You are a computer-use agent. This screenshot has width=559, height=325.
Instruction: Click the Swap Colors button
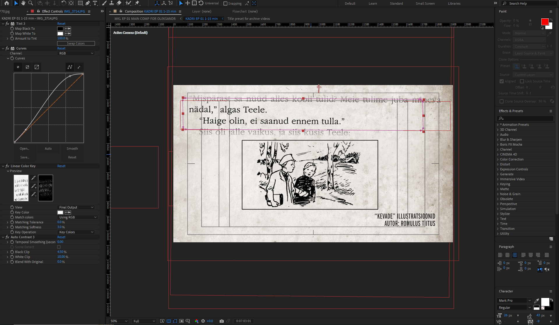76,43
